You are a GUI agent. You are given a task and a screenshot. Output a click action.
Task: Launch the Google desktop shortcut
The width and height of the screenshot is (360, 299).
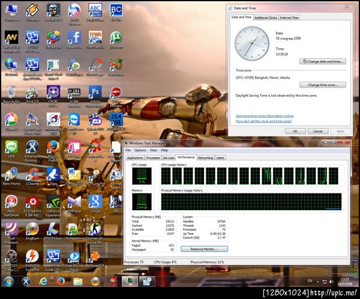click(95, 204)
